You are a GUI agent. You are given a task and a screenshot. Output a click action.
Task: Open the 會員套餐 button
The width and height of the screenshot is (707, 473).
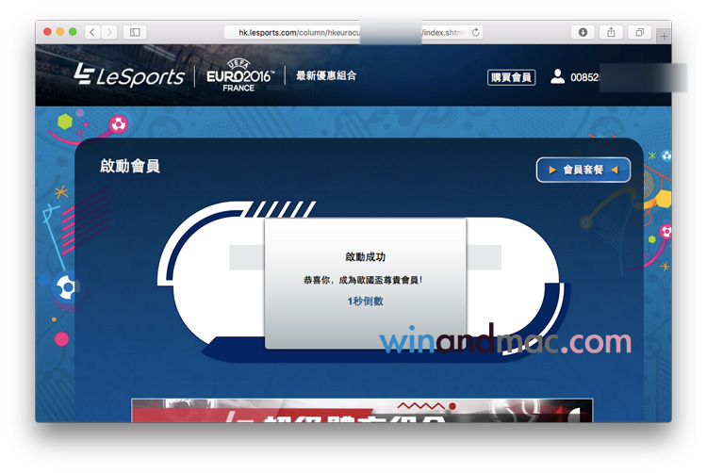point(584,170)
